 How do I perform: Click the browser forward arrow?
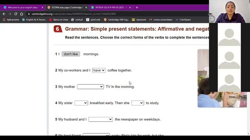click(x=10, y=14)
